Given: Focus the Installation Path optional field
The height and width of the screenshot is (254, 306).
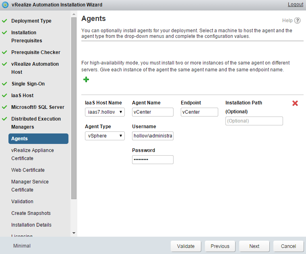Looking at the screenshot, I should pos(254,121).
